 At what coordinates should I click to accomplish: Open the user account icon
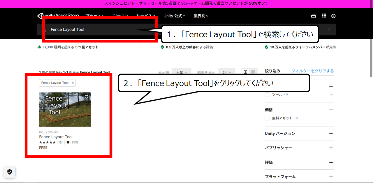click(333, 16)
